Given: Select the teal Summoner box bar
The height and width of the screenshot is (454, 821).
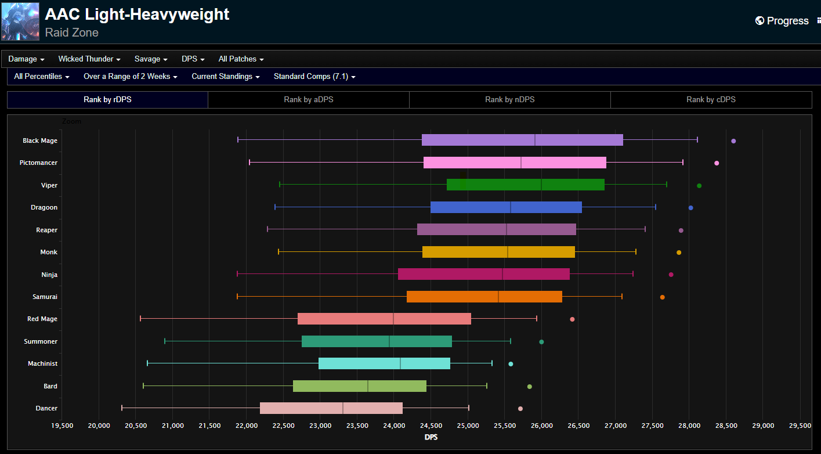Looking at the screenshot, I should pyautogui.click(x=377, y=341).
